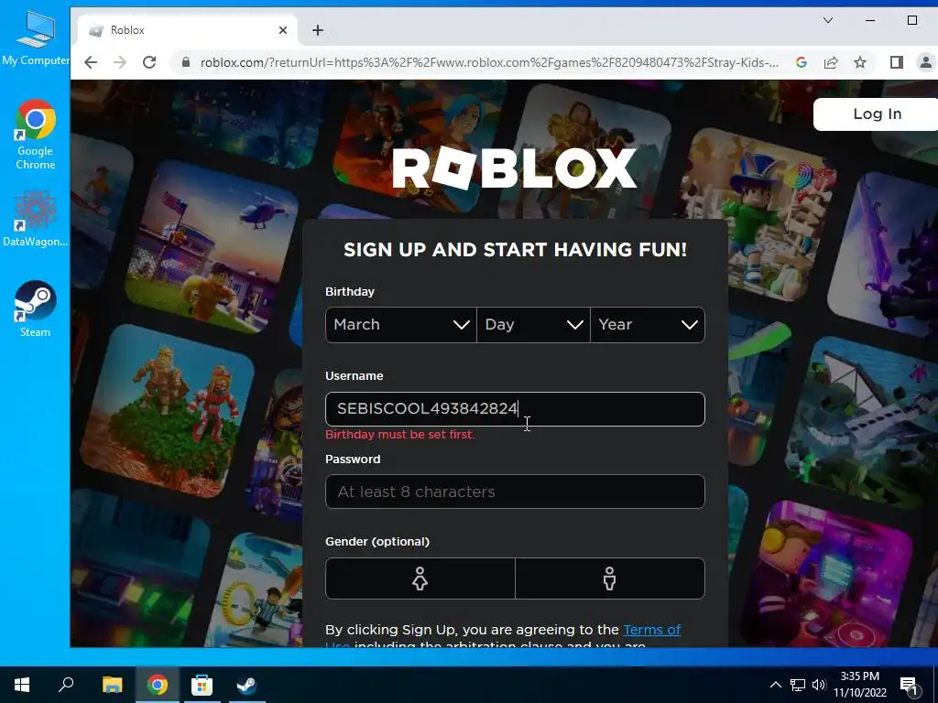This screenshot has height=703, width=938.
Task: Click the 'Birthday must be set first.' error text
Action: 400,435
